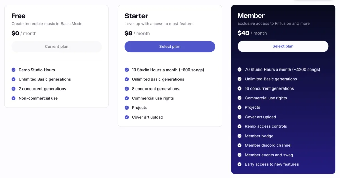Viewport: 340px width, 178px height.
Task: Click the Free plan title
Action: coord(18,16)
